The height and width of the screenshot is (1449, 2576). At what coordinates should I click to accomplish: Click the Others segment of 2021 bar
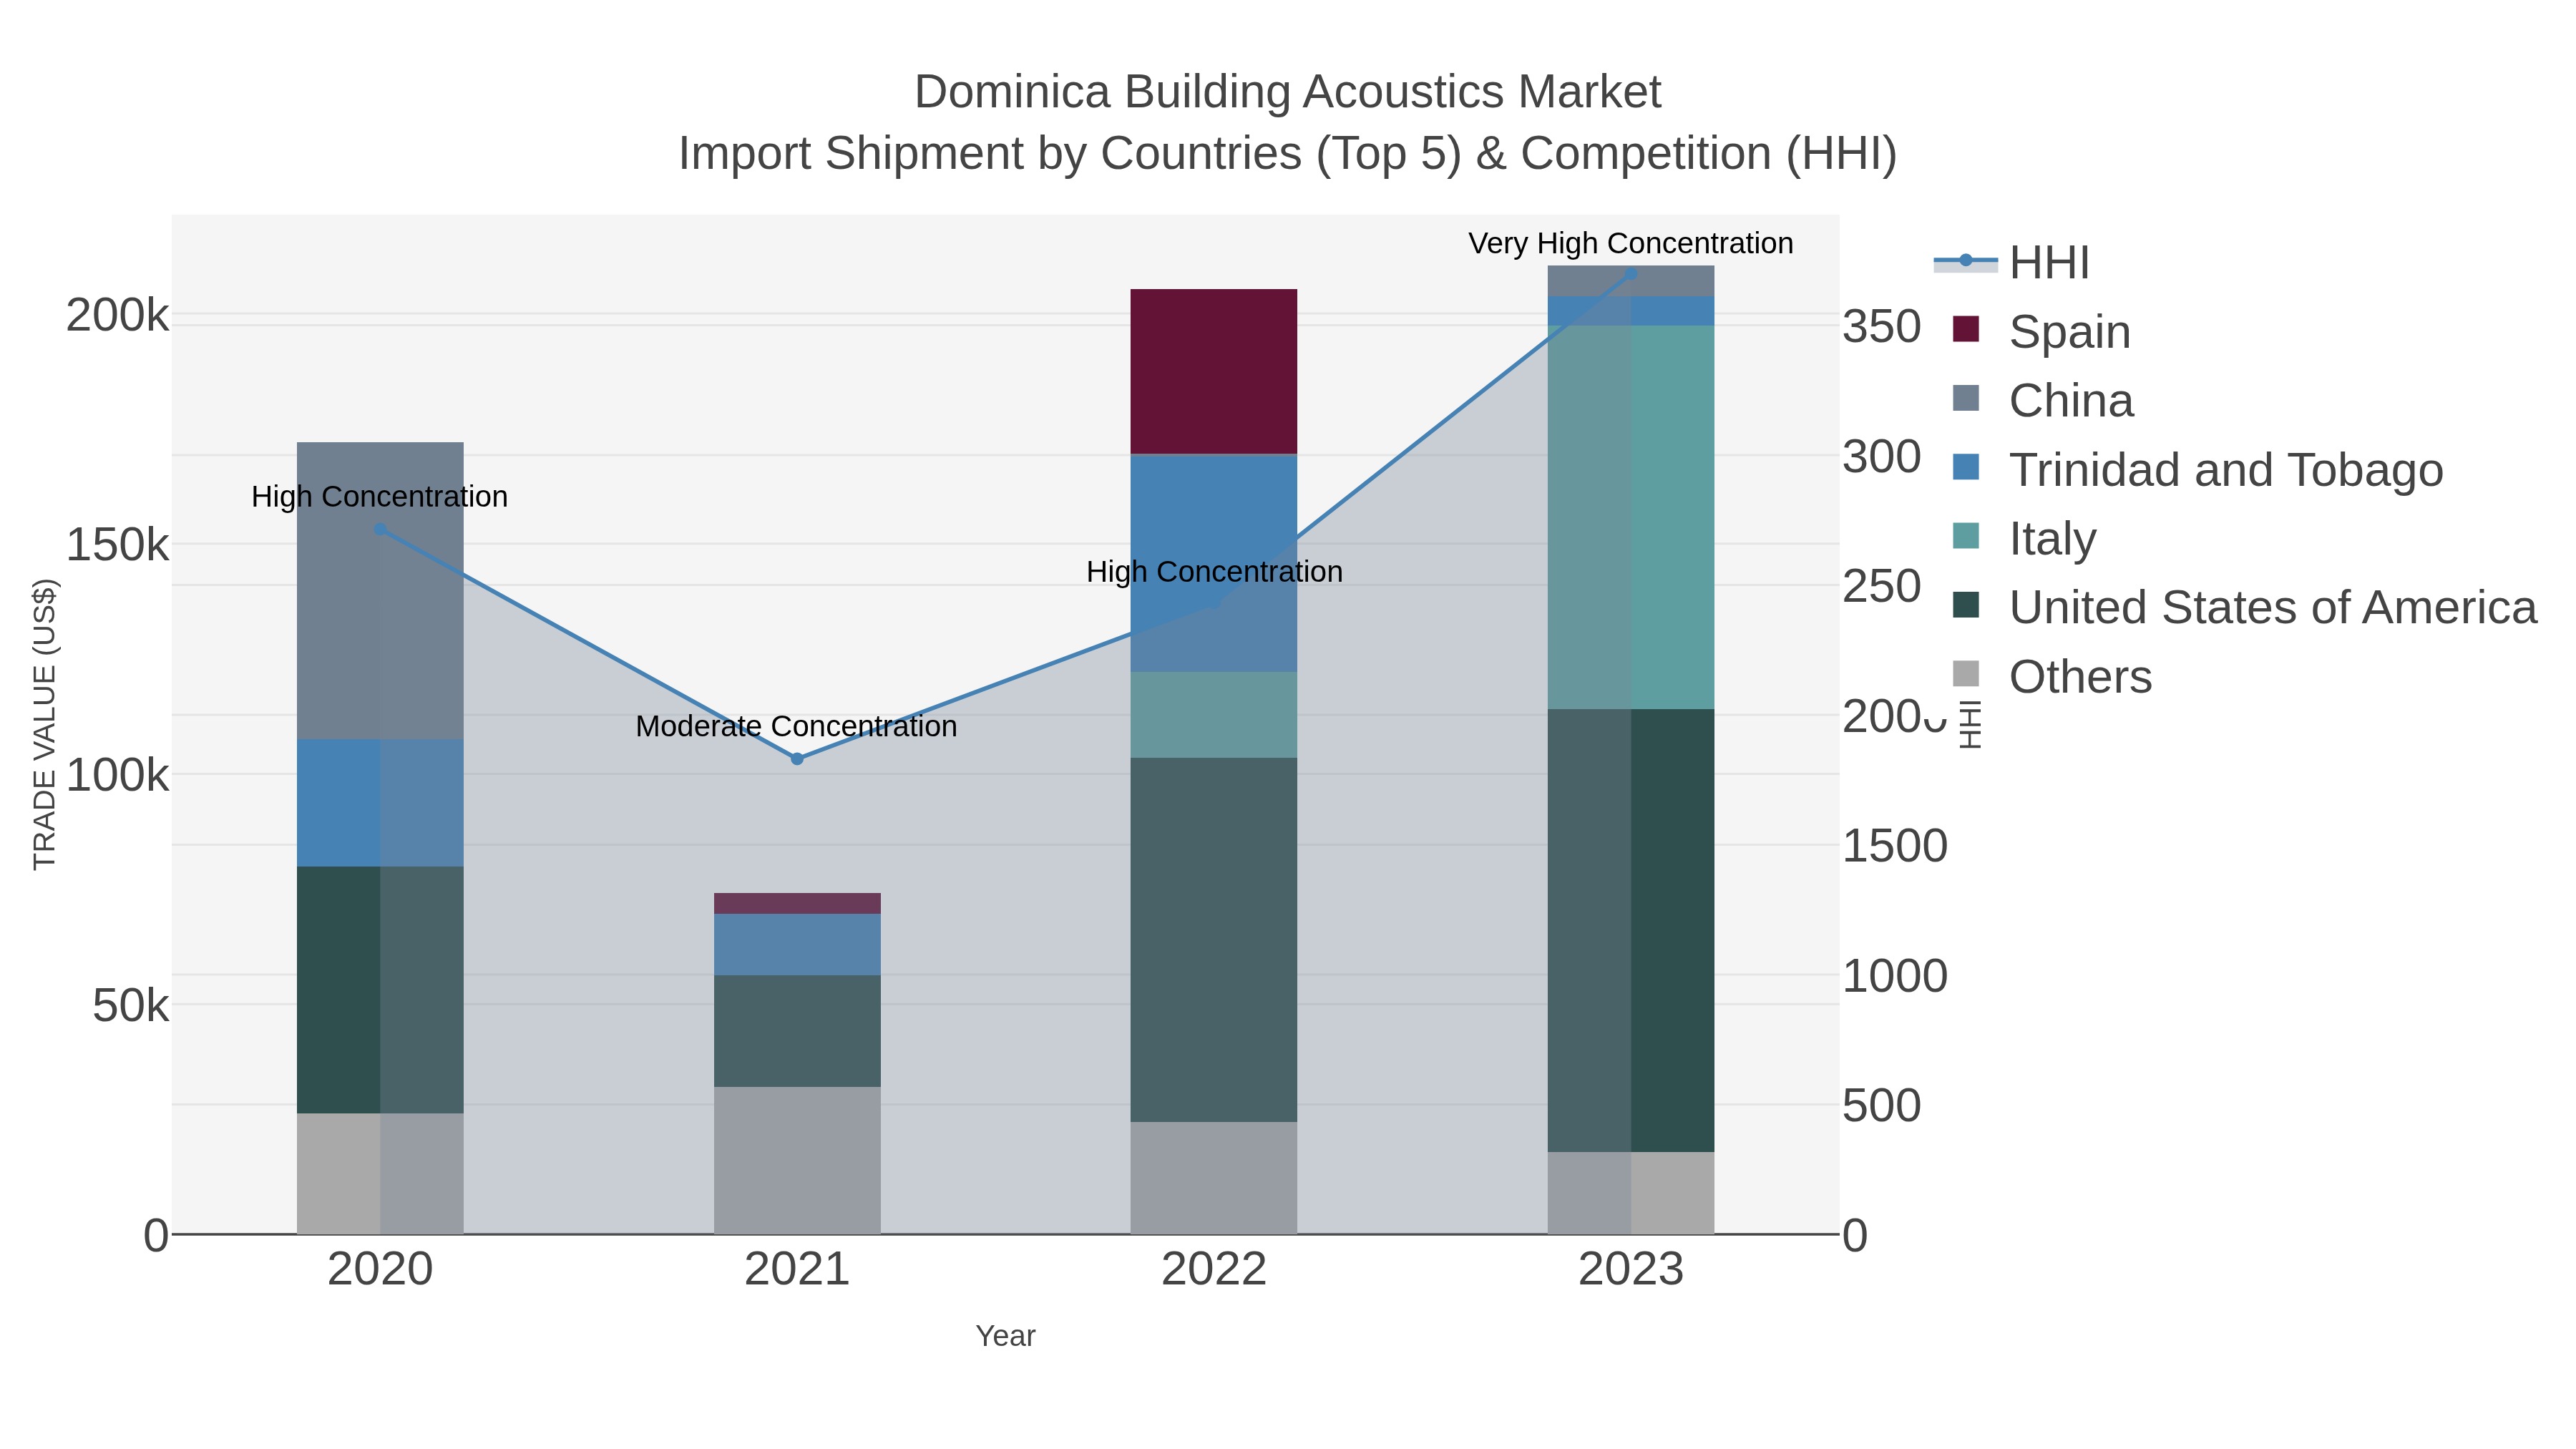797,1161
